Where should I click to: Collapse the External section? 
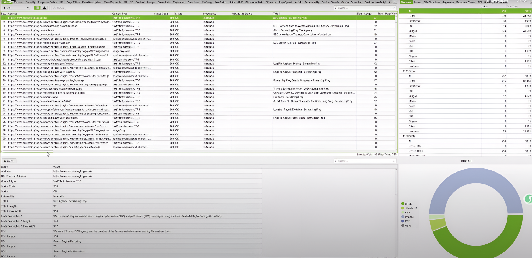(404, 71)
